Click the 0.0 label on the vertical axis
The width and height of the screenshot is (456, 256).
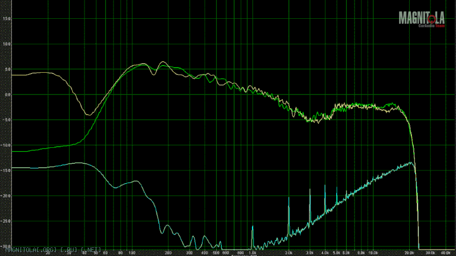click(x=7, y=94)
